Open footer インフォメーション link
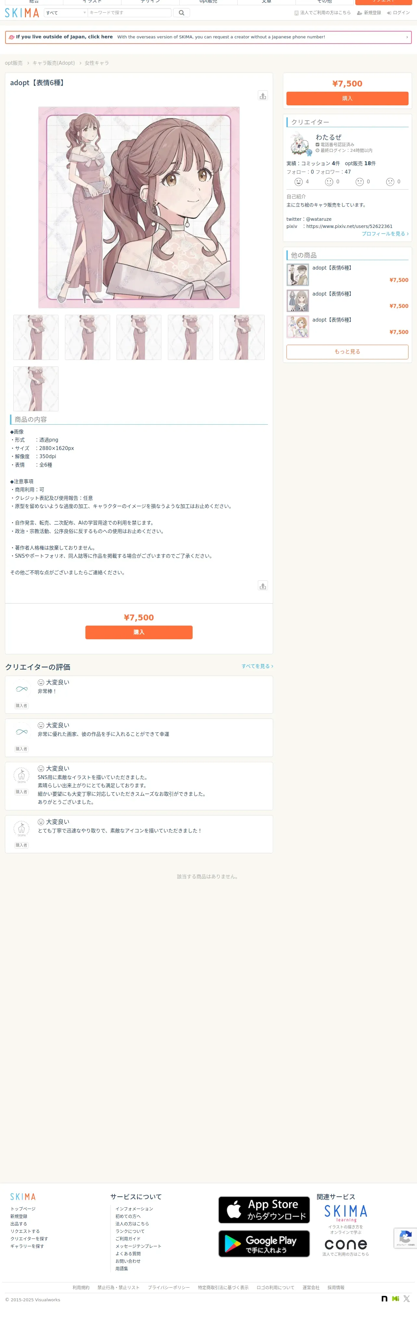The image size is (417, 1326). pyautogui.click(x=134, y=1209)
